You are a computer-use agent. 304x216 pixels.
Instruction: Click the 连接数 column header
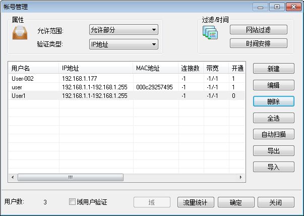tap(191, 68)
